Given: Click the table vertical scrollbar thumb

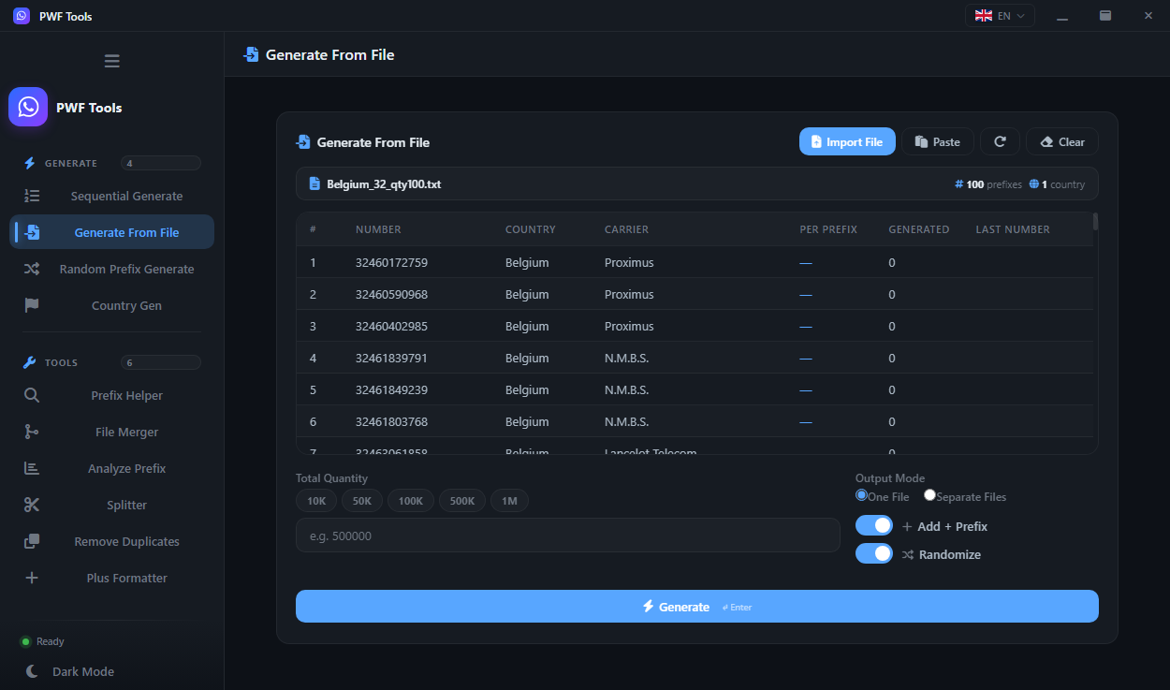Looking at the screenshot, I should pos(1095,222).
